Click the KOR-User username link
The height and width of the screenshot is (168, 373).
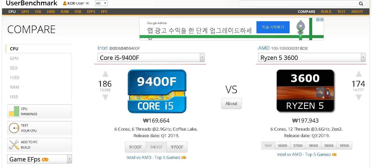76,4
